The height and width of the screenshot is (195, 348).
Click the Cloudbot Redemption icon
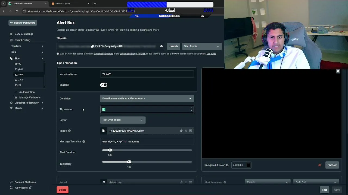click(11, 103)
